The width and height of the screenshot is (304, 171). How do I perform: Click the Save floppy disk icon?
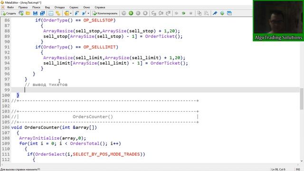tap(35, 13)
